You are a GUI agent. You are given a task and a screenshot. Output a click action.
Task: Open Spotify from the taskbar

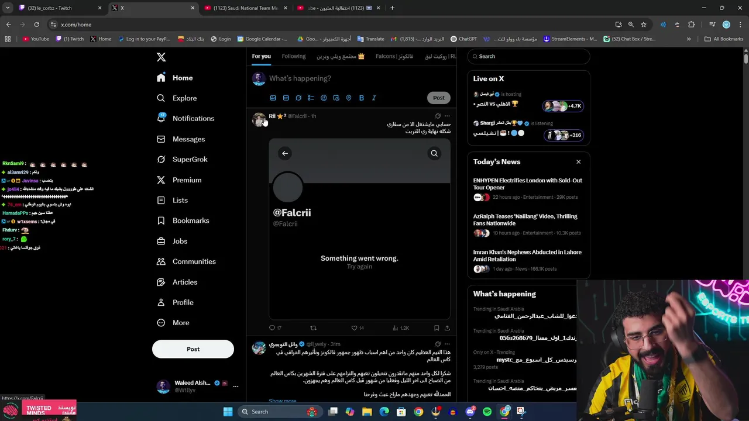(x=487, y=412)
